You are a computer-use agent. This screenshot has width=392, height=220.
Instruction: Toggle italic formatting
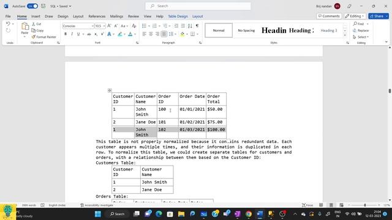[72, 34]
